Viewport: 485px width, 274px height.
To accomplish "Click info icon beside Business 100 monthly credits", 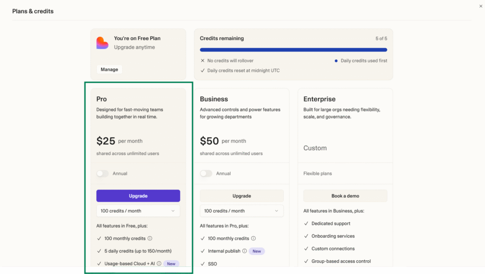I will (253, 239).
